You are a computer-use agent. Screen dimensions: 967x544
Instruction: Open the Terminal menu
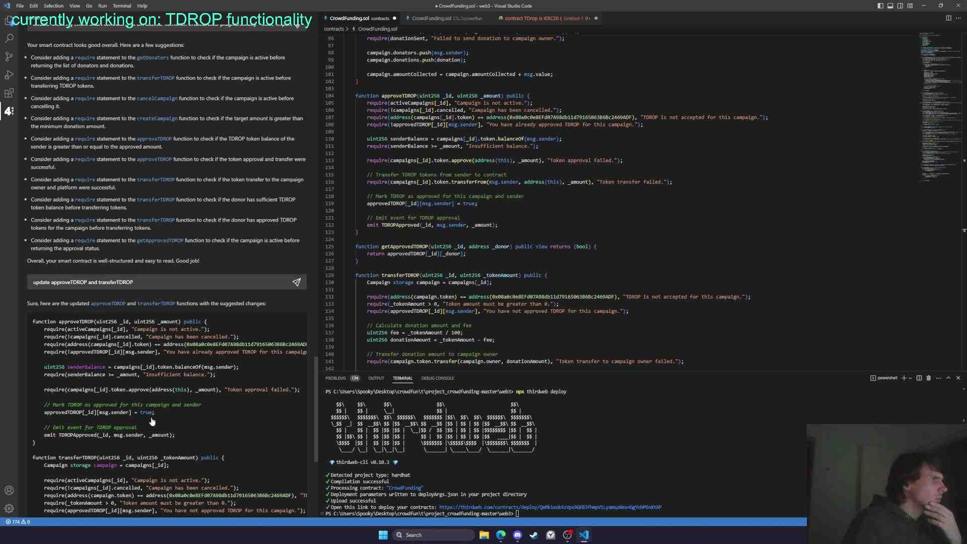[121, 6]
